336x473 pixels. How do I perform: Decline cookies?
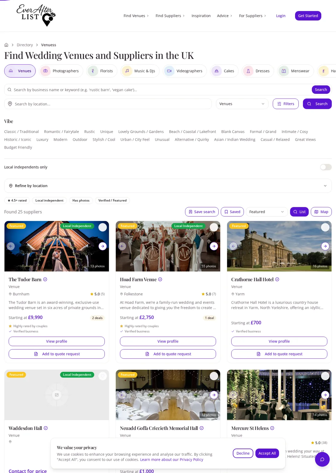243,453
